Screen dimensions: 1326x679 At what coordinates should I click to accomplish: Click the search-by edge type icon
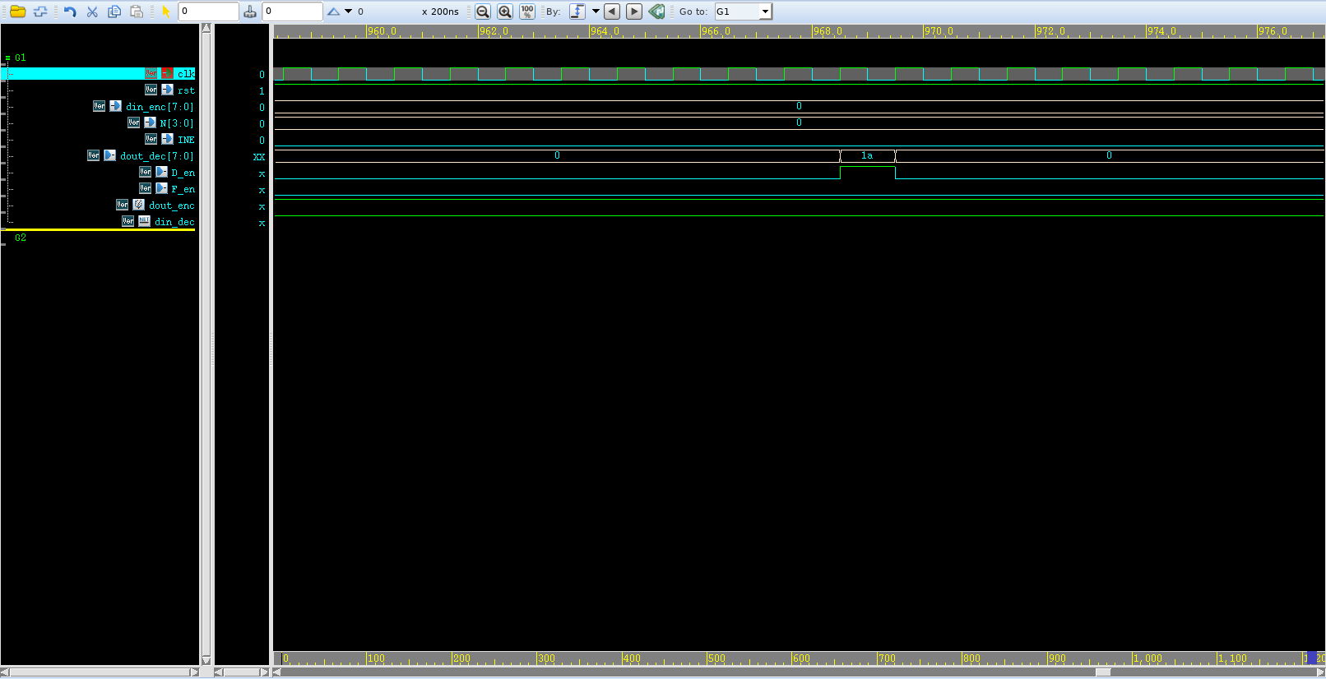pyautogui.click(x=577, y=12)
